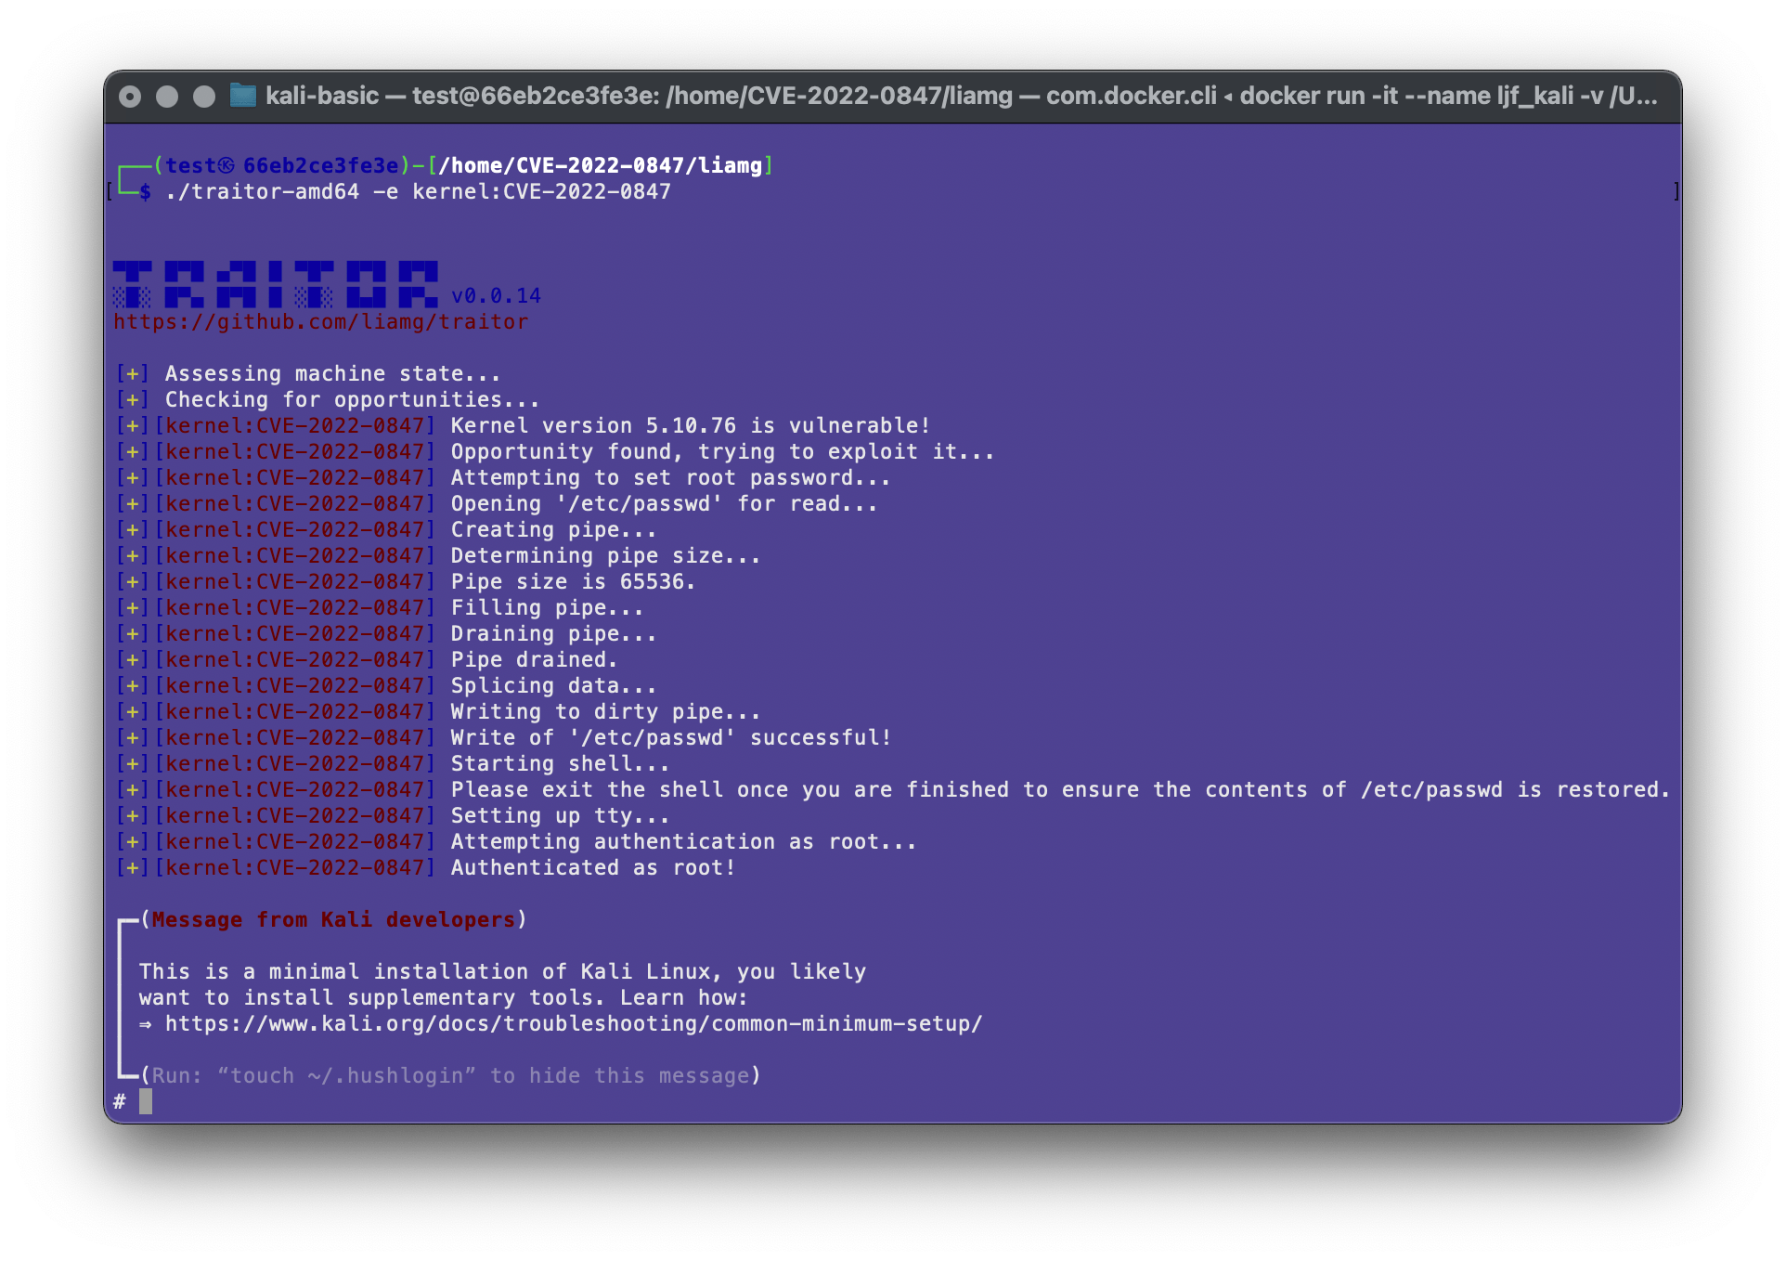Click the window title kali-basic in title bar
Image resolution: width=1786 pixels, height=1261 pixels.
[x=320, y=95]
